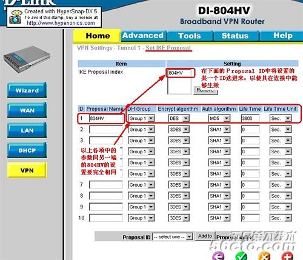This screenshot has width=303, height=260.
Task: Click the Proposal Name field for ID 8
Action: [106, 196]
